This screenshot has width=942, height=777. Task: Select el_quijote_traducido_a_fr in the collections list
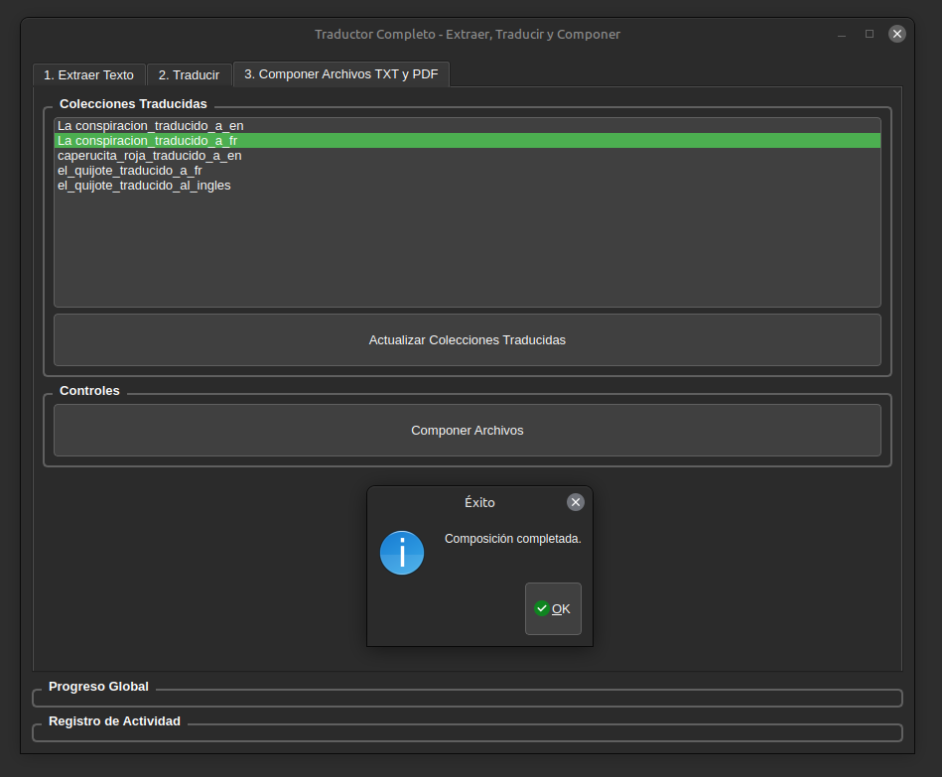(x=130, y=171)
